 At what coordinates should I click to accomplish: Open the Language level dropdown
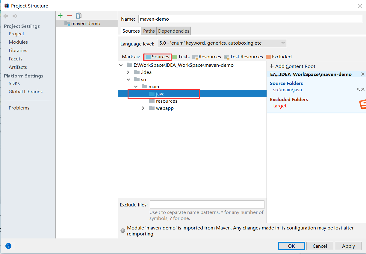(x=222, y=43)
